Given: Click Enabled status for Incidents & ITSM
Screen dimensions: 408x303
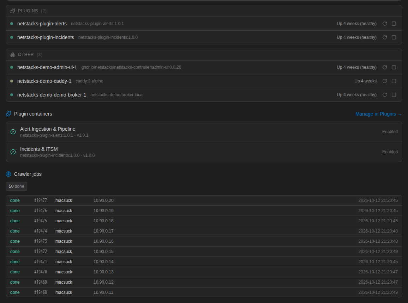Looking at the screenshot, I should pos(390,151).
